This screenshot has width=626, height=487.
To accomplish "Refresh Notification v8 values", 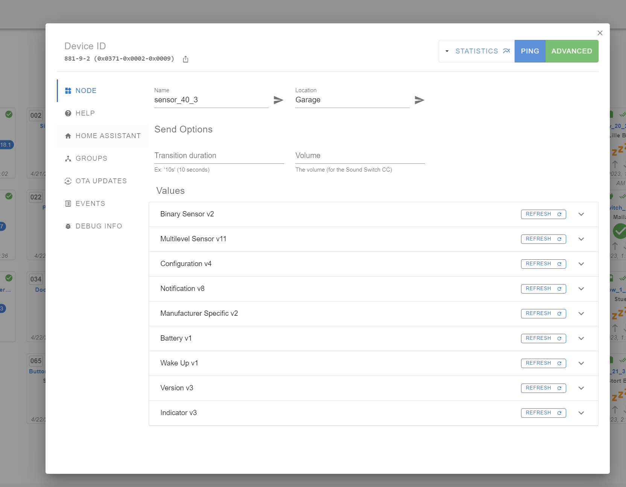I will (x=543, y=289).
